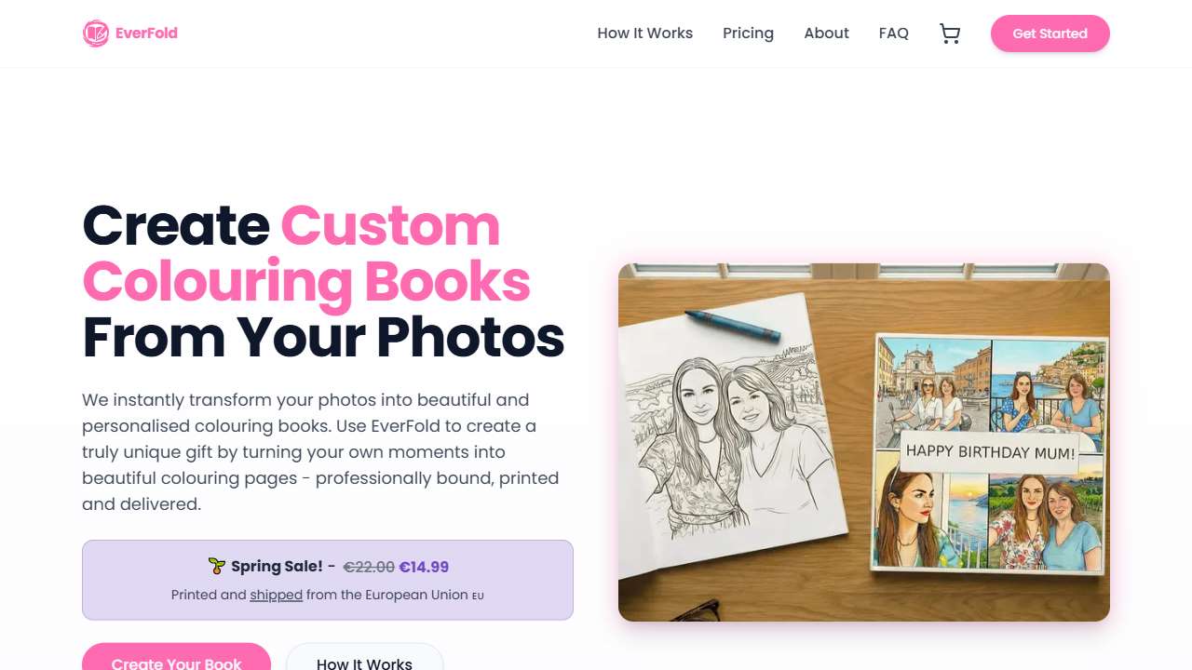1192x670 pixels.
Task: Click the pink "Custom" headline word
Action: pyautogui.click(x=390, y=226)
